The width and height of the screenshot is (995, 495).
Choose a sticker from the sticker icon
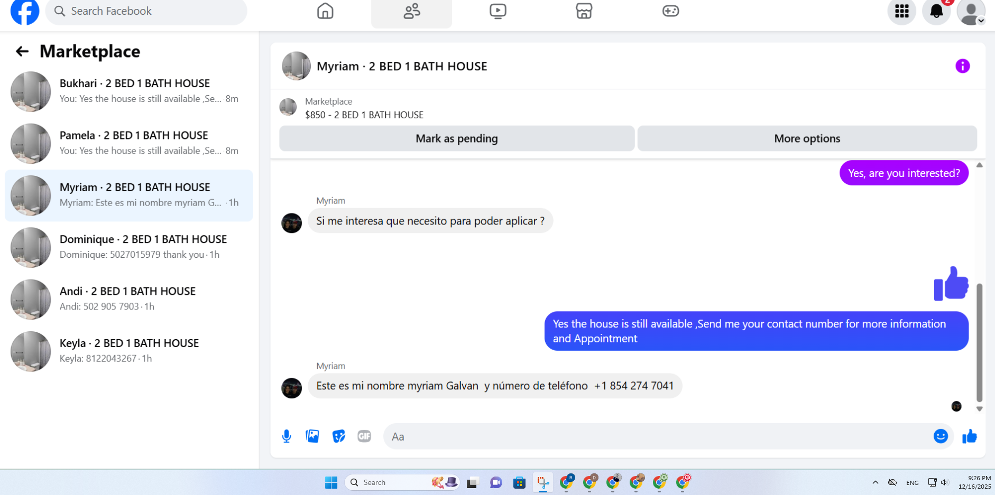pyautogui.click(x=338, y=436)
